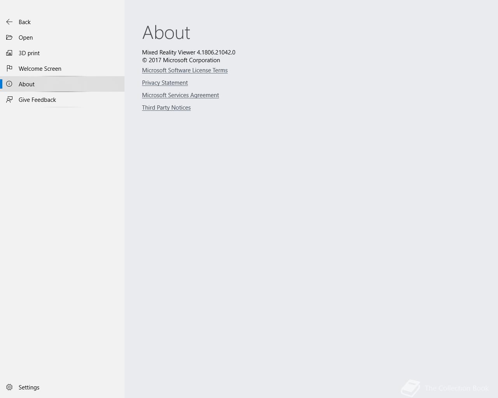The width and height of the screenshot is (498, 398).
Task: Show the Welcome Screen
Action: click(x=40, y=69)
